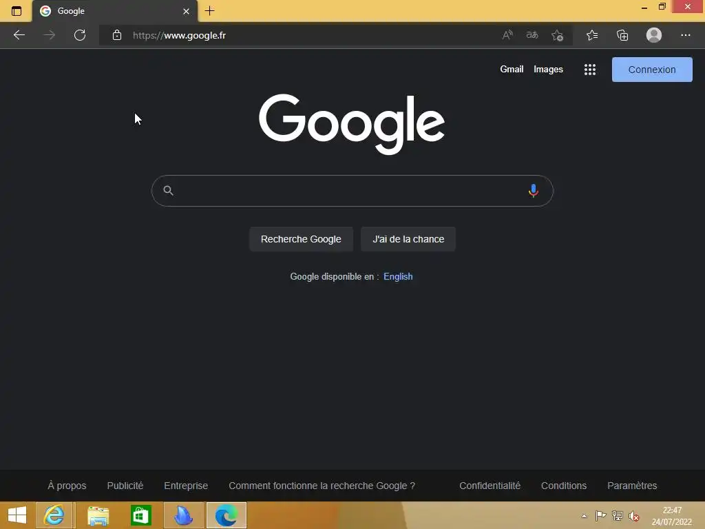Open the Favorites list icon
Viewport: 705px width, 529px height.
click(592, 35)
